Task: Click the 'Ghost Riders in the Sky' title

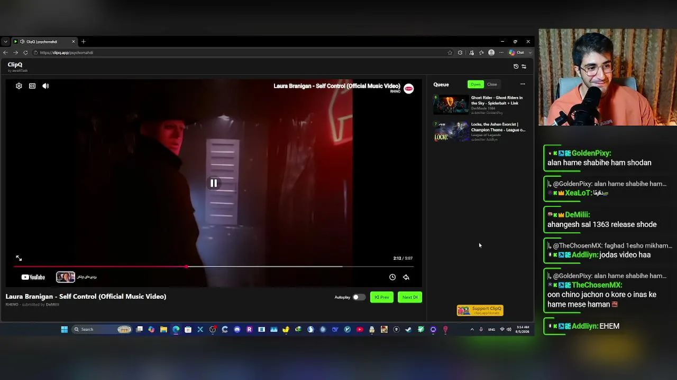Action: 497,100
